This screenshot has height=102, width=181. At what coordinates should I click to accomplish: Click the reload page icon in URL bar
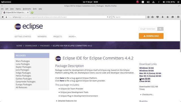click(110, 17)
